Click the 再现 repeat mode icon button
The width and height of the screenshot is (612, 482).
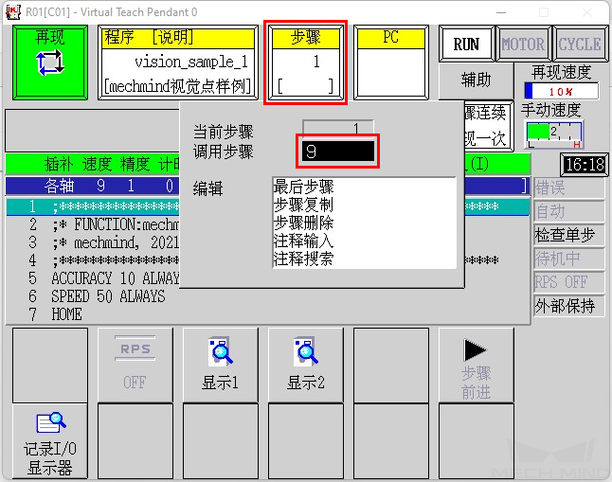pyautogui.click(x=50, y=62)
